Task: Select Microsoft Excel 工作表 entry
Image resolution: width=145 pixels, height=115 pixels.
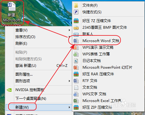Action: [x=108, y=101]
